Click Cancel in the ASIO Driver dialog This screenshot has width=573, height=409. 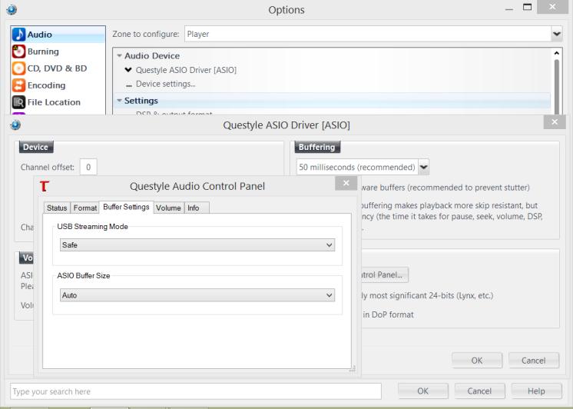click(x=534, y=361)
